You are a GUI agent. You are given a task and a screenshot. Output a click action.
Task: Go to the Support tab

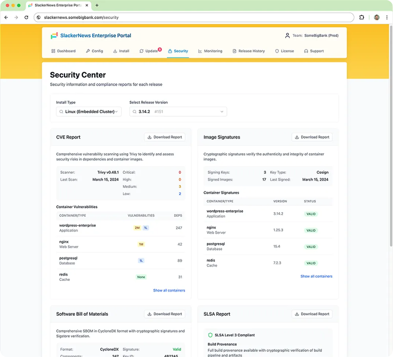[x=314, y=51]
